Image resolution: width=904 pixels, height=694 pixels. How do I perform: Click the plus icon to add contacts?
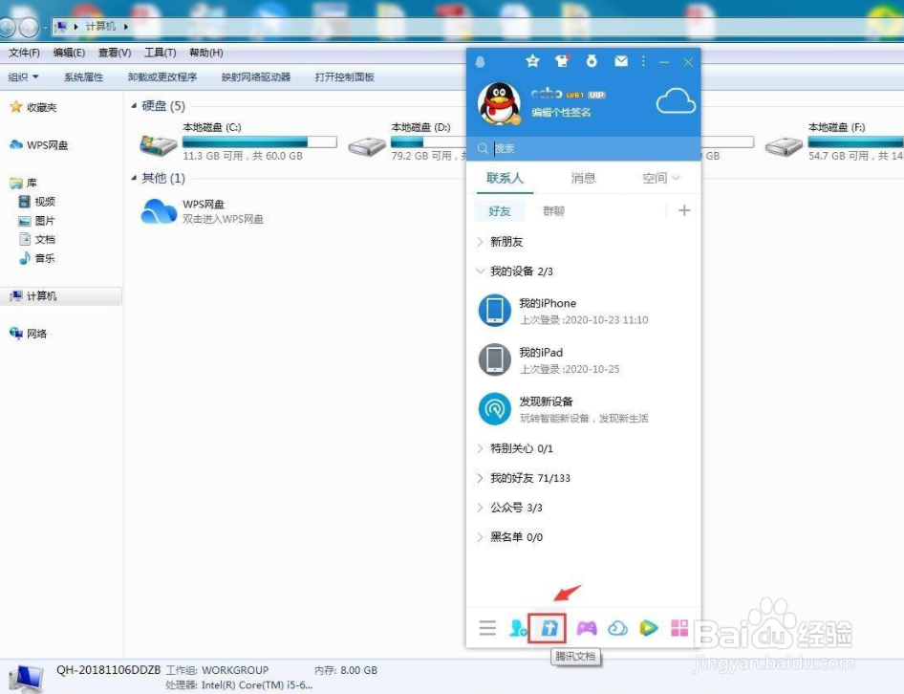tap(684, 210)
